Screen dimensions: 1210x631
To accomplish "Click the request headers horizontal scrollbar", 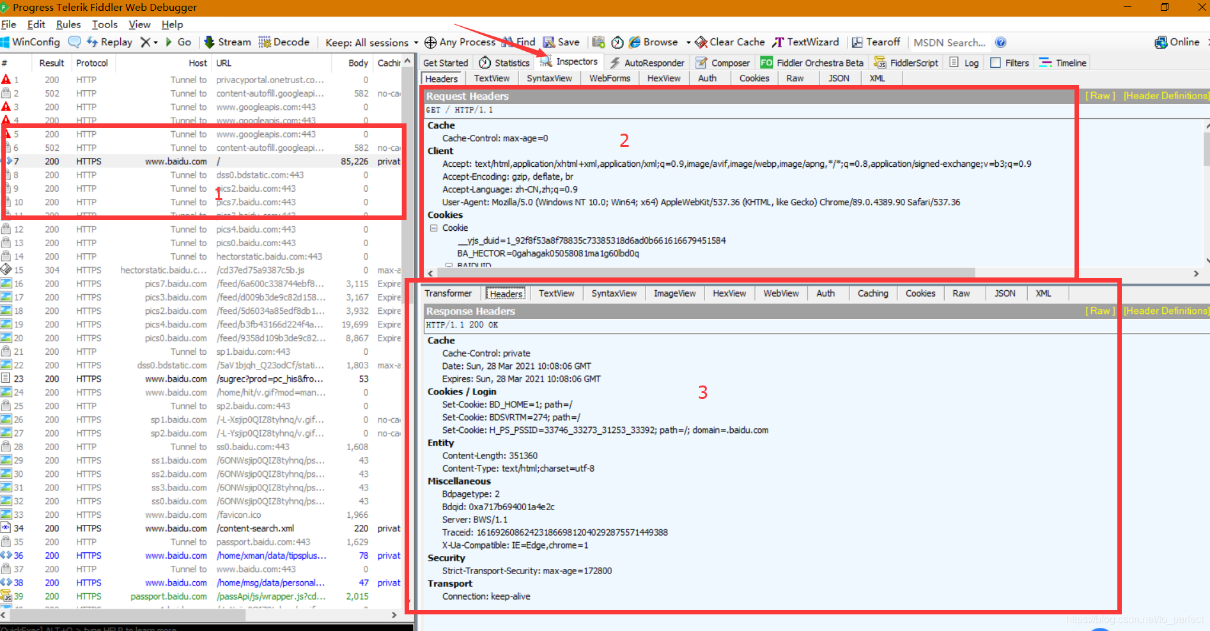I will 706,273.
